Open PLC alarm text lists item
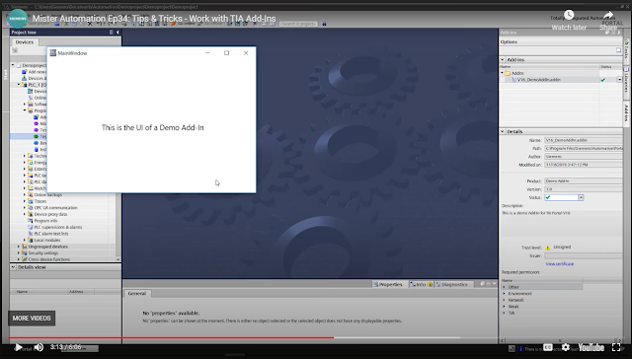Viewport: 632px width, 359px height. click(x=51, y=234)
